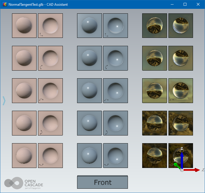Maximize the CAD Assistant window
The image size is (205, 193).
(185, 4)
